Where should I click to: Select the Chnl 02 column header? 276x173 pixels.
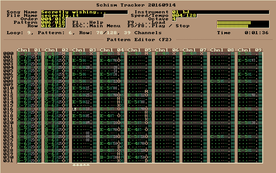point(56,50)
